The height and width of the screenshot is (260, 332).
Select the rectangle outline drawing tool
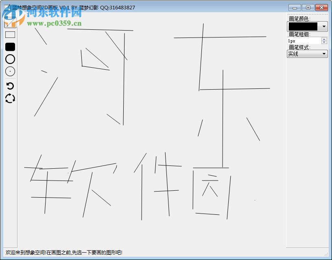point(9,35)
